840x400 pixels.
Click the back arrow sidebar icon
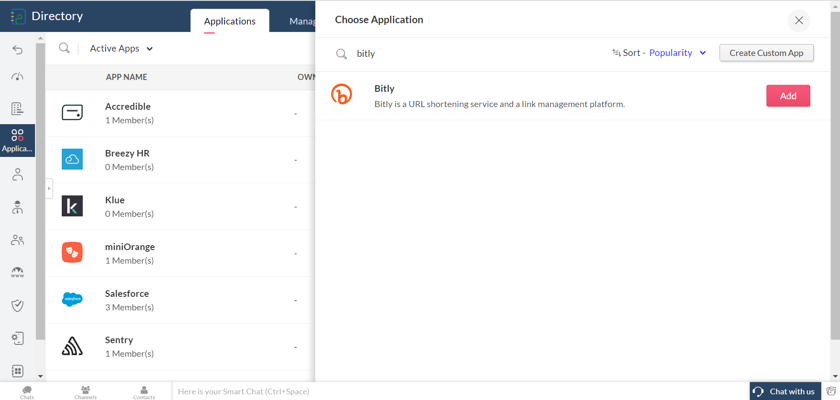click(x=18, y=49)
